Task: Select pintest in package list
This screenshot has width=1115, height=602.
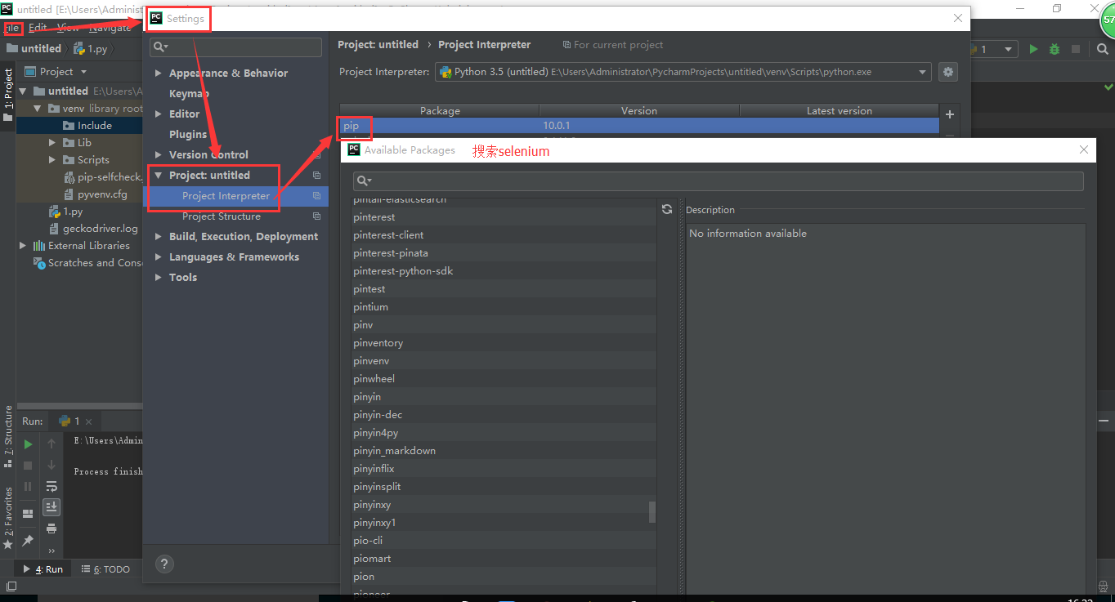Action: coord(503,289)
